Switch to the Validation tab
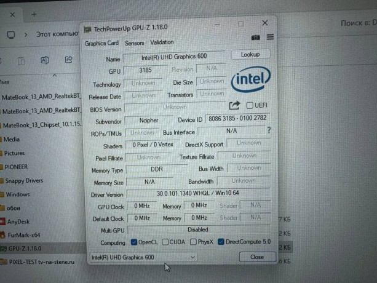This screenshot has width=377, height=283. (x=162, y=42)
